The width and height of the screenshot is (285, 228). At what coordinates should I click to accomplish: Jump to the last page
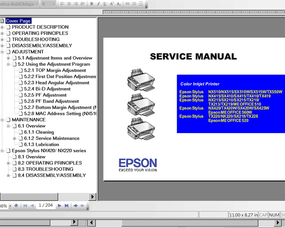(x=66, y=206)
